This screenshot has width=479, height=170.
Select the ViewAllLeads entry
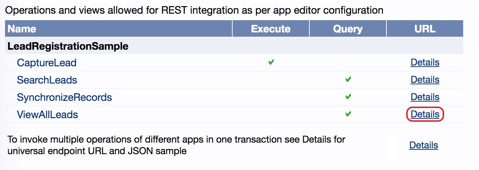click(47, 115)
